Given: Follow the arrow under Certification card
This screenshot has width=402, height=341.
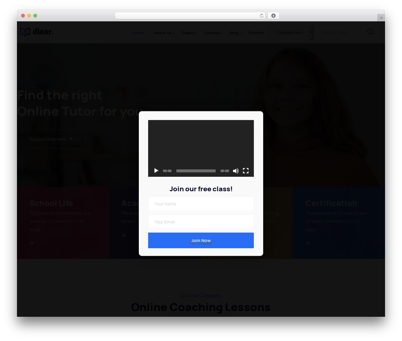Looking at the screenshot, I should pos(307,243).
